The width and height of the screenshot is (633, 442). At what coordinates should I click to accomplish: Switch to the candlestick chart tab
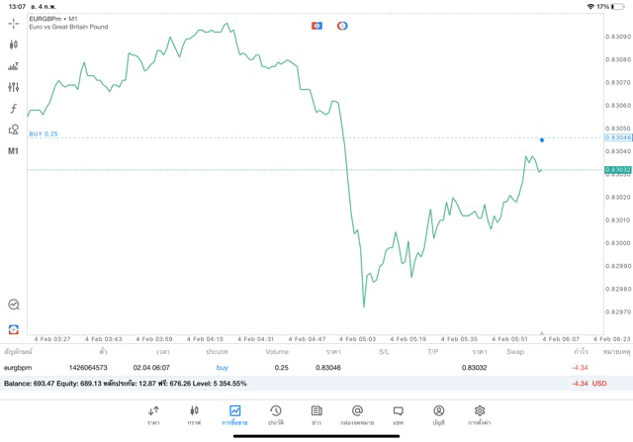click(194, 414)
